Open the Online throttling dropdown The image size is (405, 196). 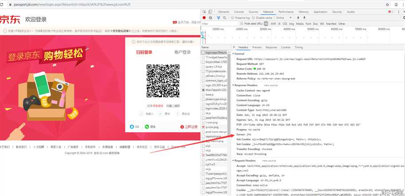283,18
